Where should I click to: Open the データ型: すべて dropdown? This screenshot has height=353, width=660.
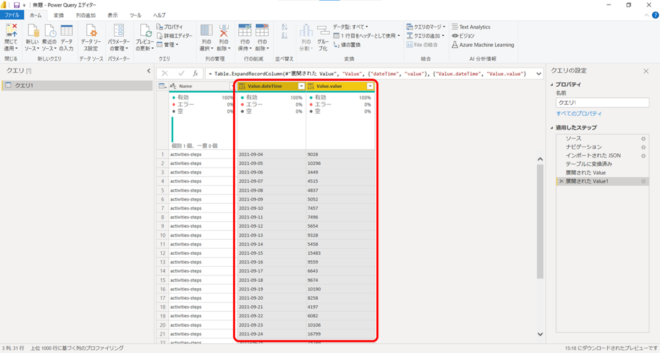click(350, 26)
